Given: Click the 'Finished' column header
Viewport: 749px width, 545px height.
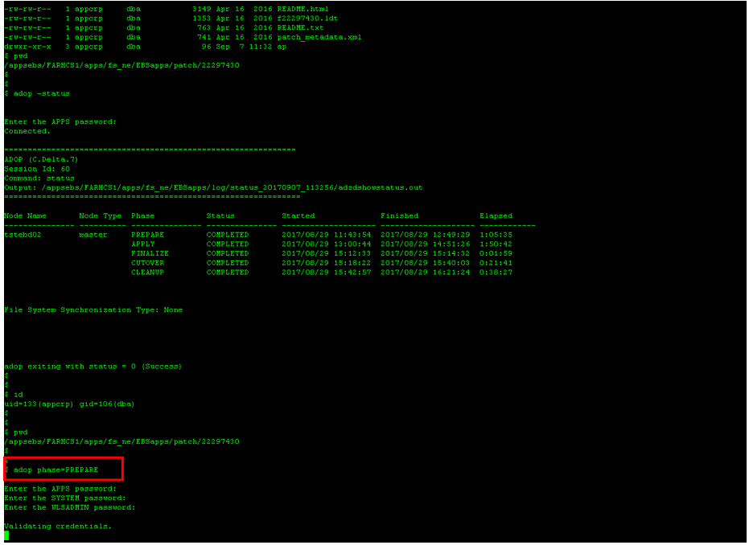Looking at the screenshot, I should [x=399, y=215].
